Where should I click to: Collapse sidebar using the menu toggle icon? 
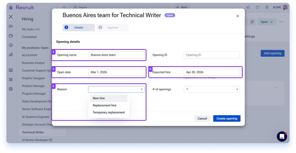[64, 7]
